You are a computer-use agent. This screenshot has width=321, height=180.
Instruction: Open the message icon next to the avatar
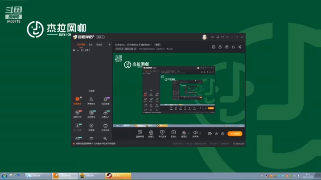pyautogui.click(x=212, y=37)
